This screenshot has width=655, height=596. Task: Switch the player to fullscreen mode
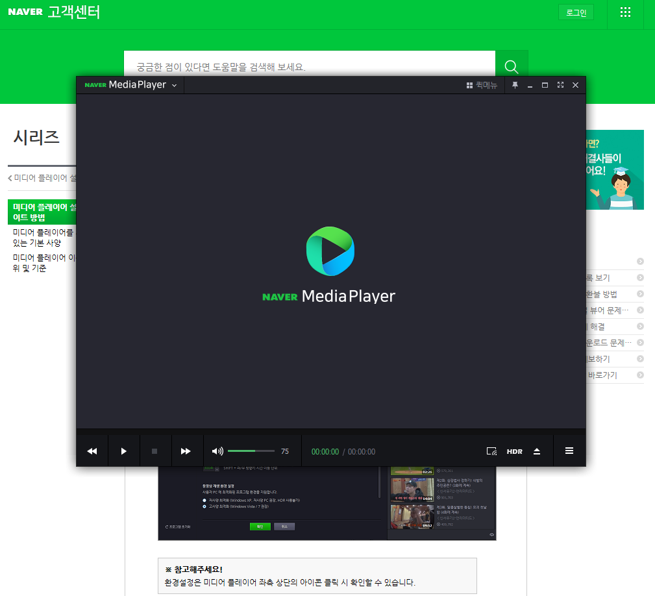561,85
